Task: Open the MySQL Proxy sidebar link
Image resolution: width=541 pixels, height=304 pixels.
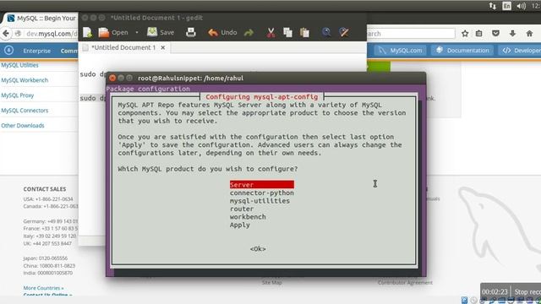Action: tap(17, 95)
